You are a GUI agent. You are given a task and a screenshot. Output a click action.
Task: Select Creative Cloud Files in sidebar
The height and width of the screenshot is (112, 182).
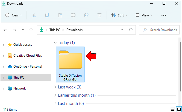(28, 56)
